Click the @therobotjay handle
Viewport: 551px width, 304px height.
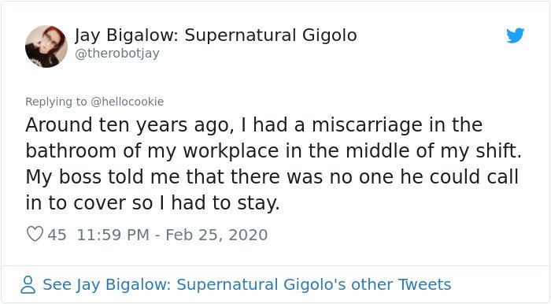[x=117, y=54]
